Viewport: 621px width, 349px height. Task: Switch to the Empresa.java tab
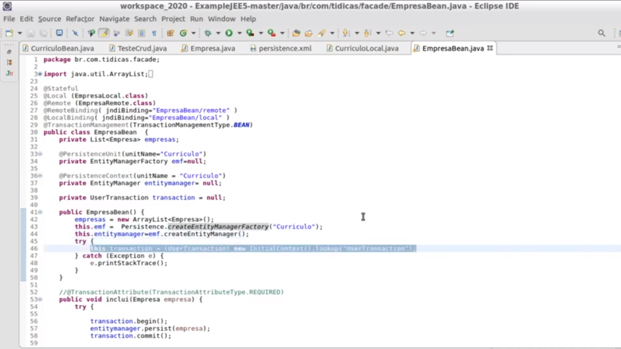tap(208, 48)
